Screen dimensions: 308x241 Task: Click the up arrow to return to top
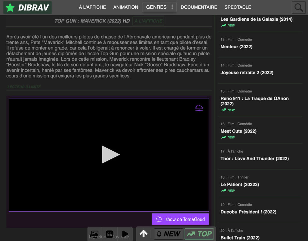click(x=143, y=233)
